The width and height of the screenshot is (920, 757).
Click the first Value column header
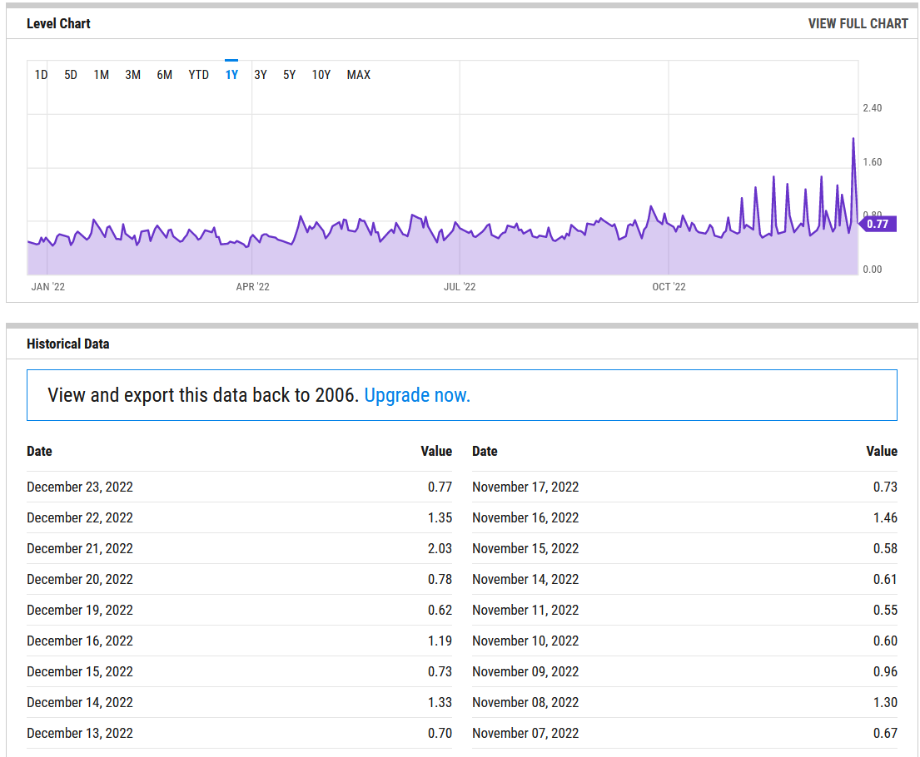pos(436,452)
